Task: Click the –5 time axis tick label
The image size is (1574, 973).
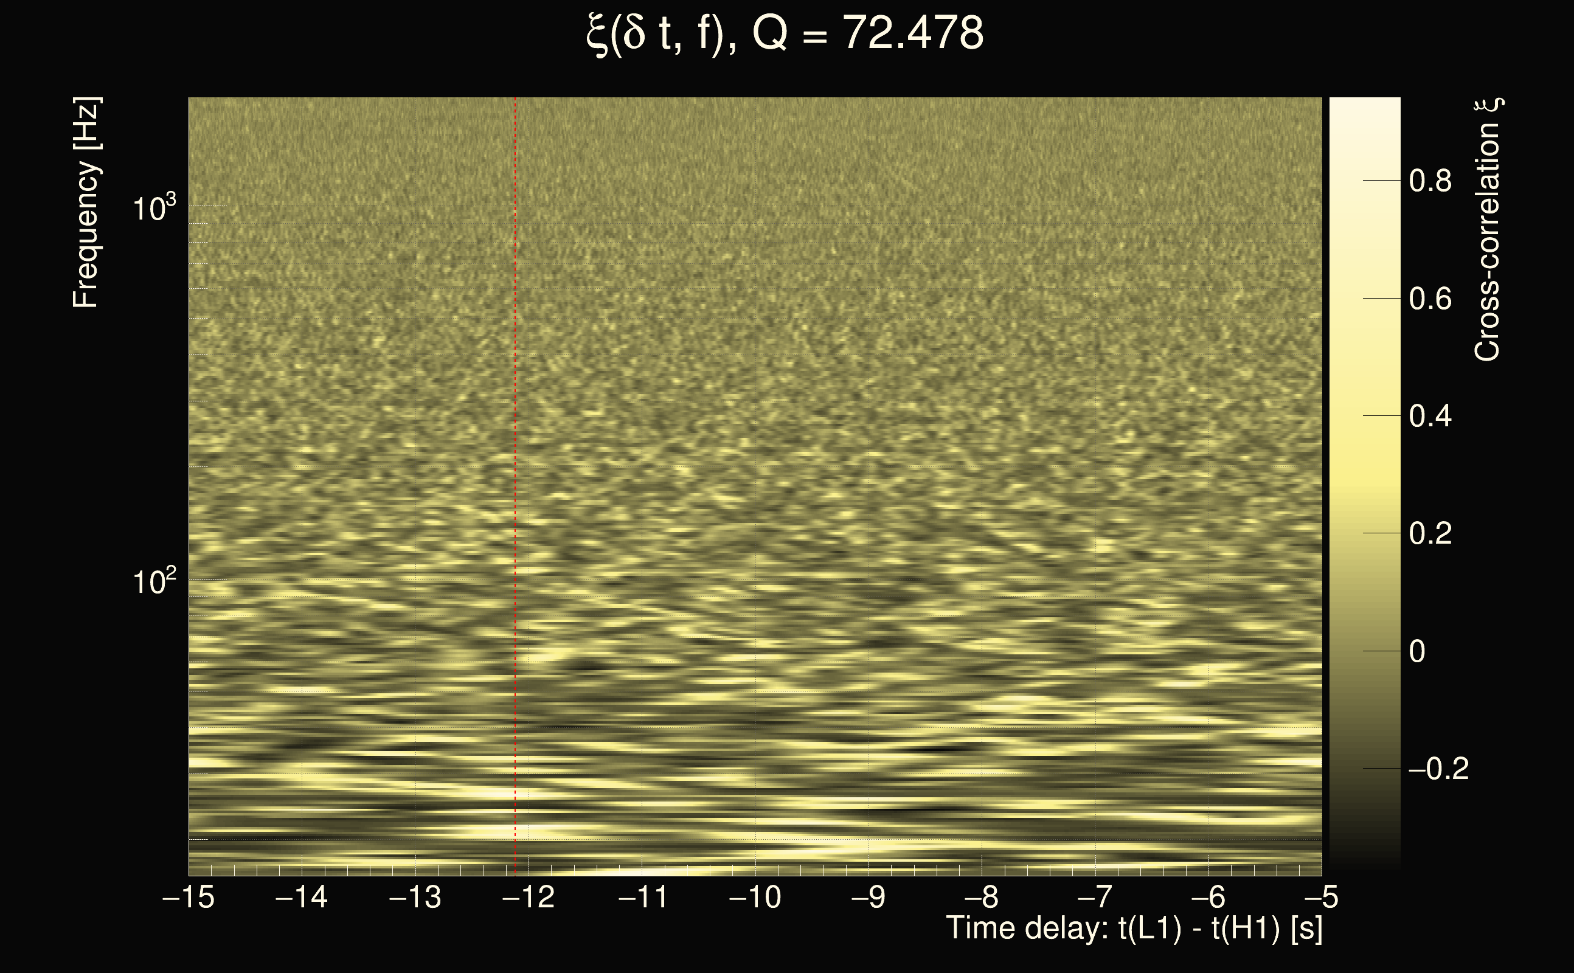Action: [1320, 897]
